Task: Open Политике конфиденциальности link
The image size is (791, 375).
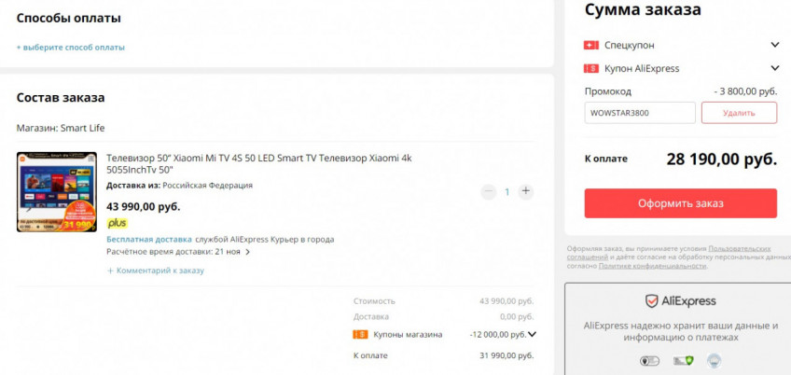Action: 652,266
